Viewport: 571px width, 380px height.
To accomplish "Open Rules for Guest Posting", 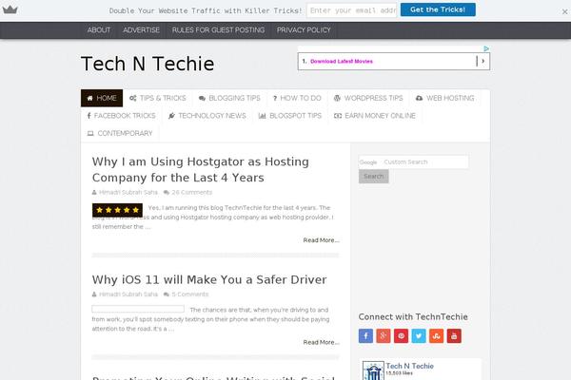I will (218, 30).
